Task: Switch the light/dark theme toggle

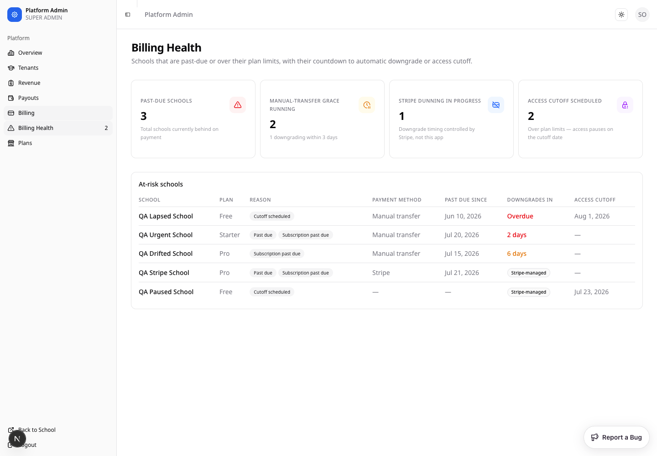Action: [621, 15]
